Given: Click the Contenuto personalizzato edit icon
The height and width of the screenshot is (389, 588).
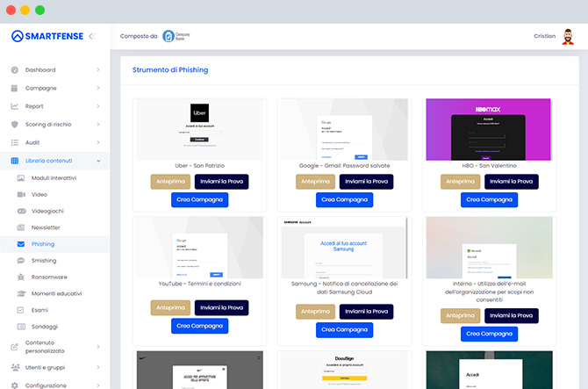Looking at the screenshot, I should [15, 347].
